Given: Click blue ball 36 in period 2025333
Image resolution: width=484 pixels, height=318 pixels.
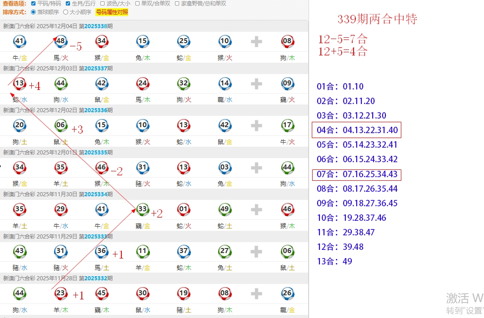Looking at the screenshot, I should (101, 251).
